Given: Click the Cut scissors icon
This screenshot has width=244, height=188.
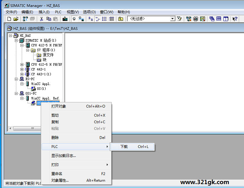Looking at the screenshot, I should [x=41, y=19].
